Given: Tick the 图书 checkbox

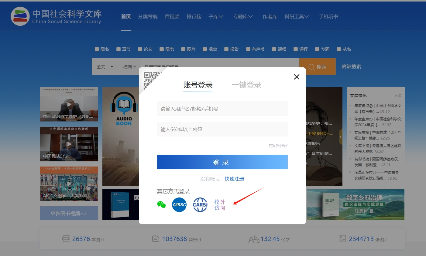Looking at the screenshot, I should pos(97,49).
